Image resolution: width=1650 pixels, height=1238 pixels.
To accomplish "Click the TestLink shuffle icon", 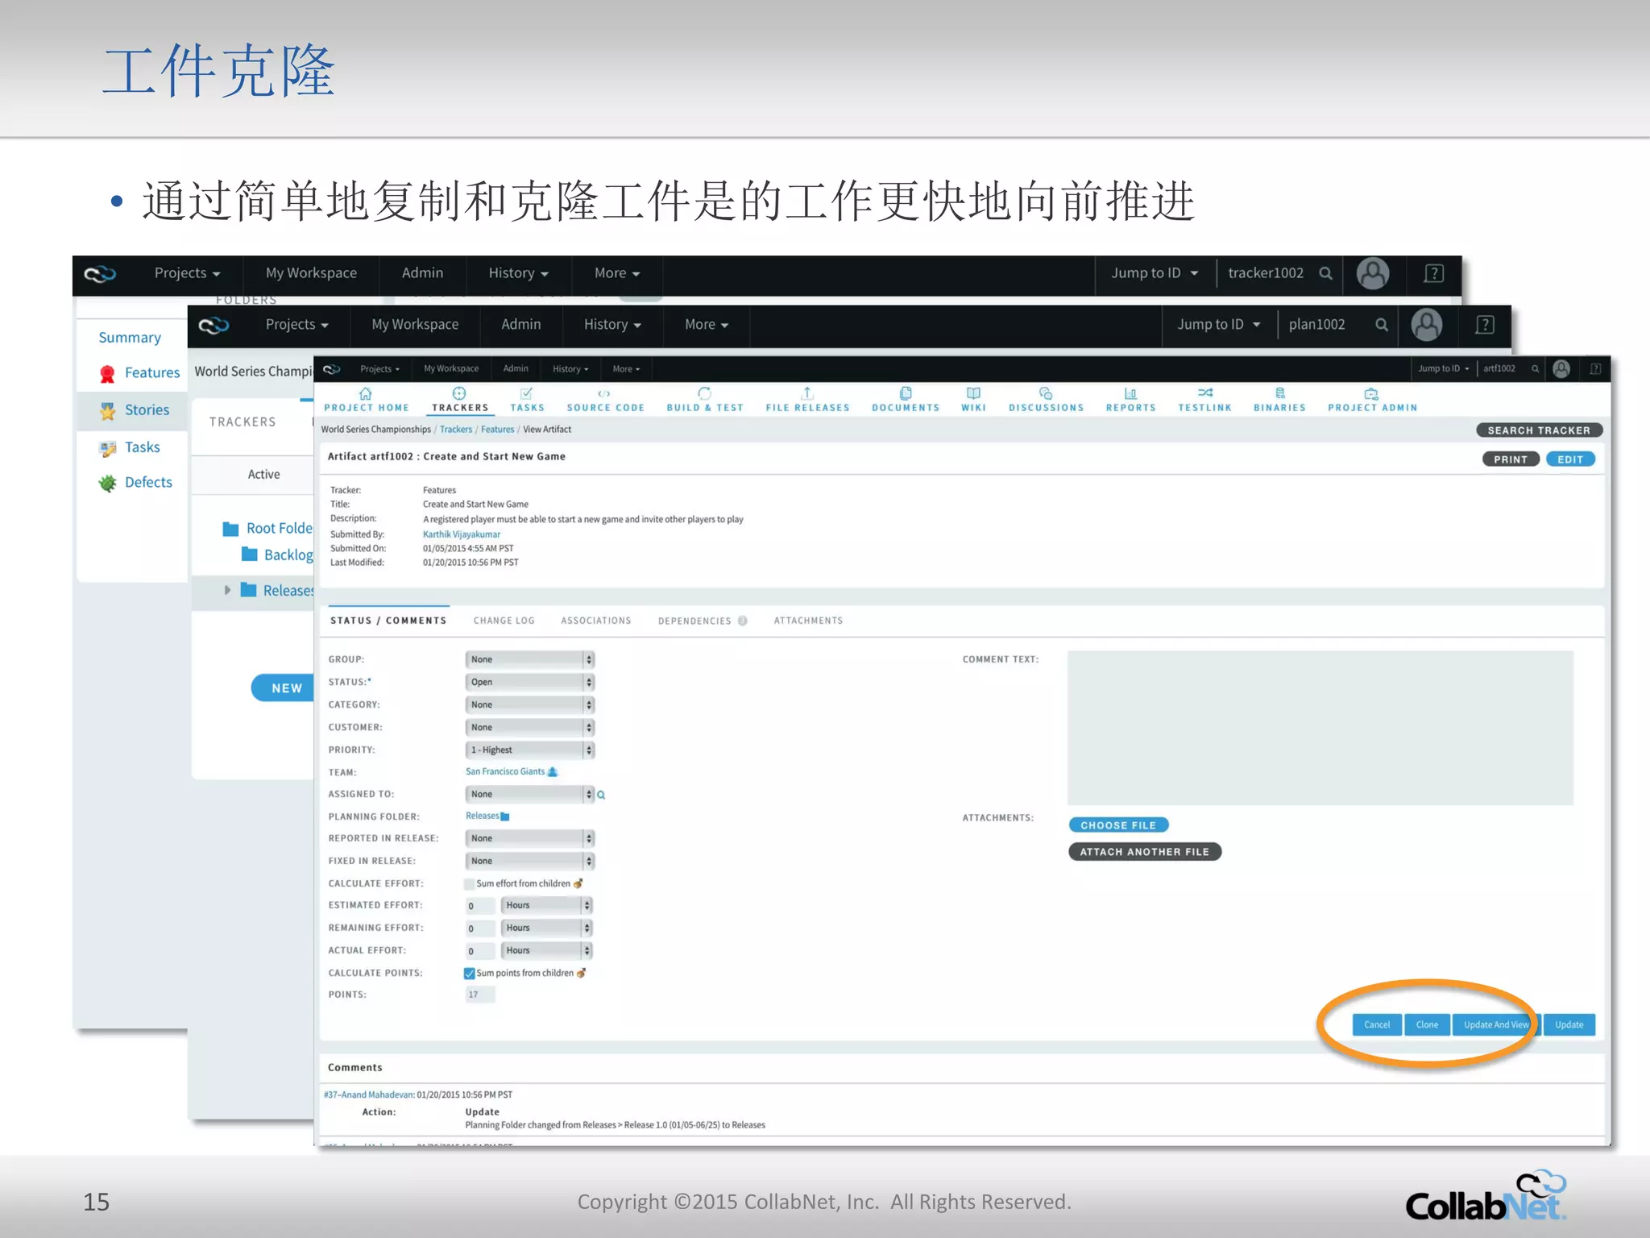I will click(1204, 393).
